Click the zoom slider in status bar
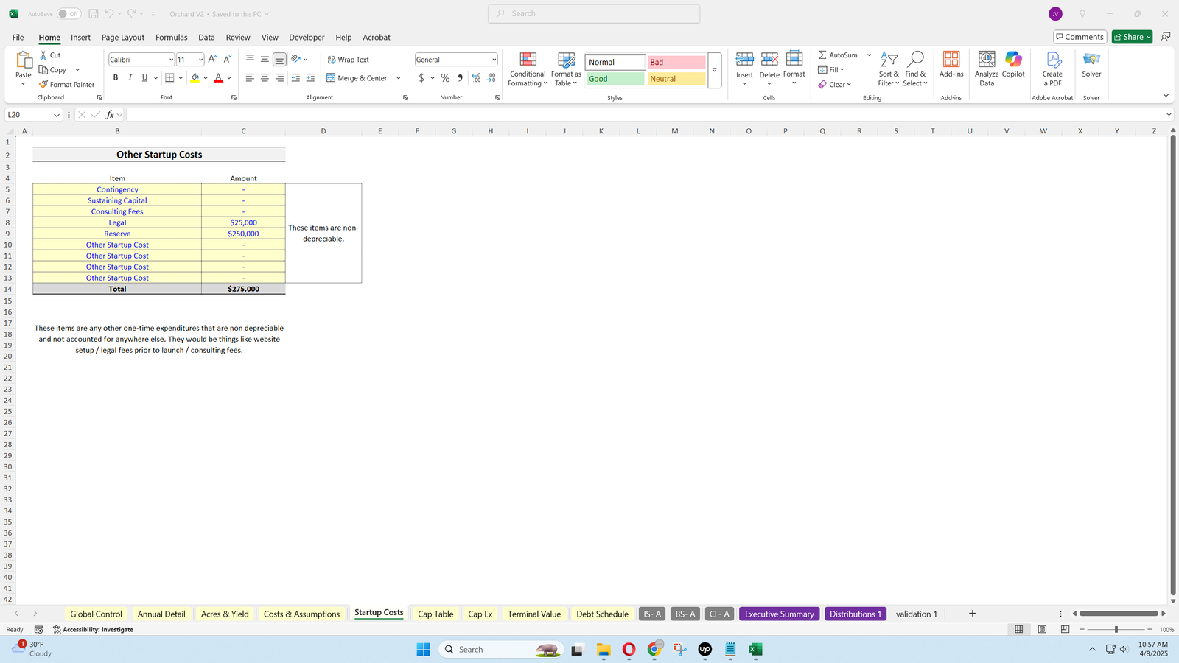This screenshot has height=663, width=1179. (1116, 630)
